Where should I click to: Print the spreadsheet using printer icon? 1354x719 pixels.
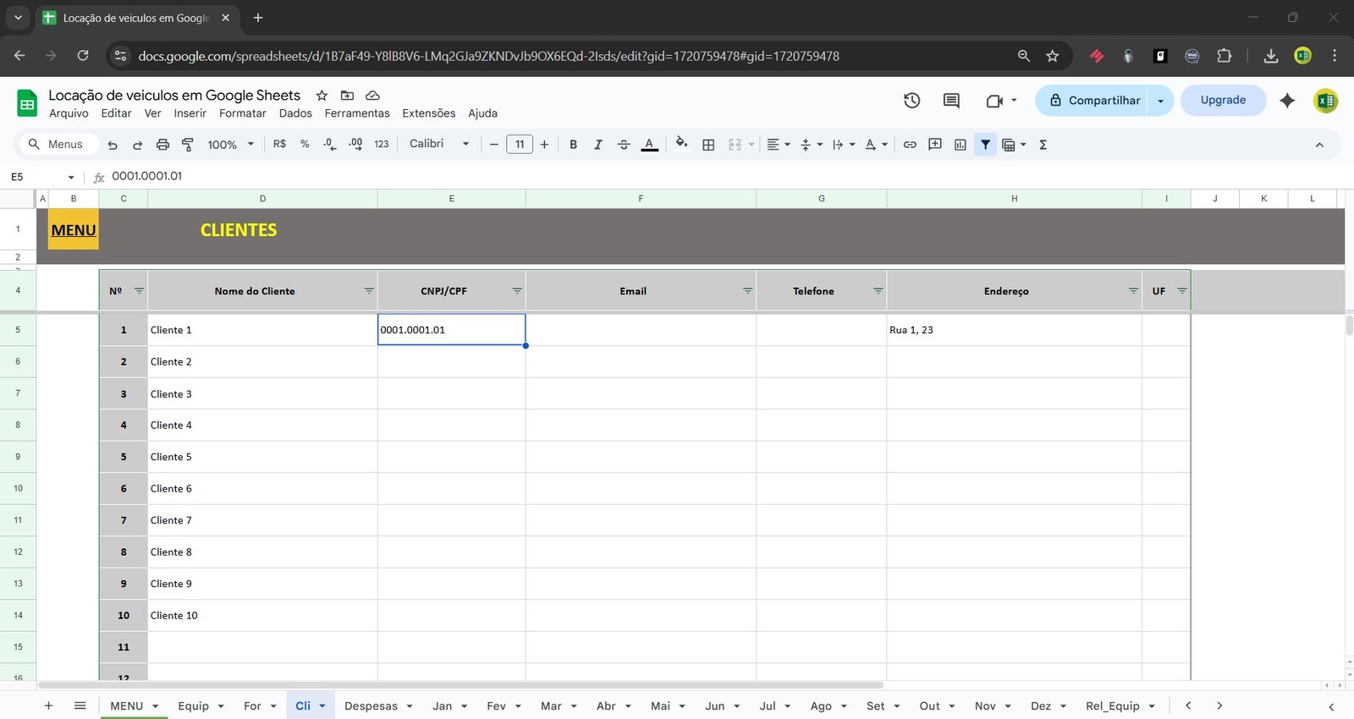(162, 145)
